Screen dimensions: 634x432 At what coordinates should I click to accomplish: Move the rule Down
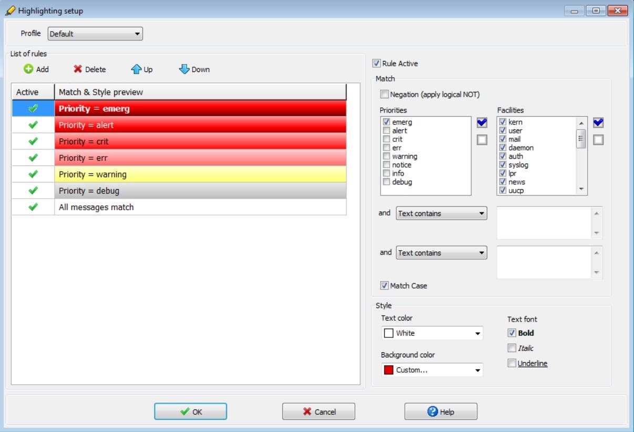click(x=195, y=69)
